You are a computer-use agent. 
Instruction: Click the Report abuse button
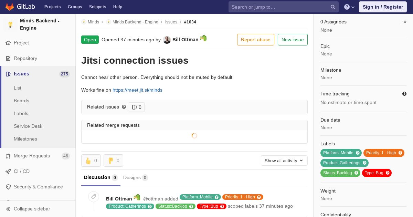click(x=256, y=40)
